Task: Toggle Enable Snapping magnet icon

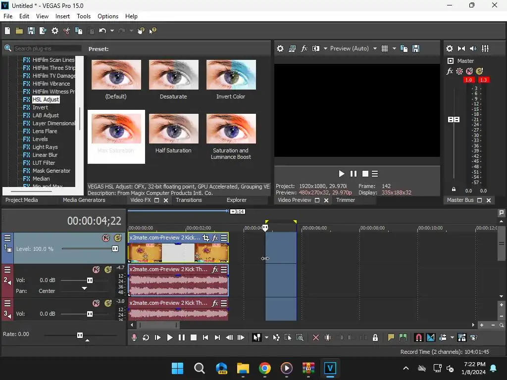Action: coord(418,337)
